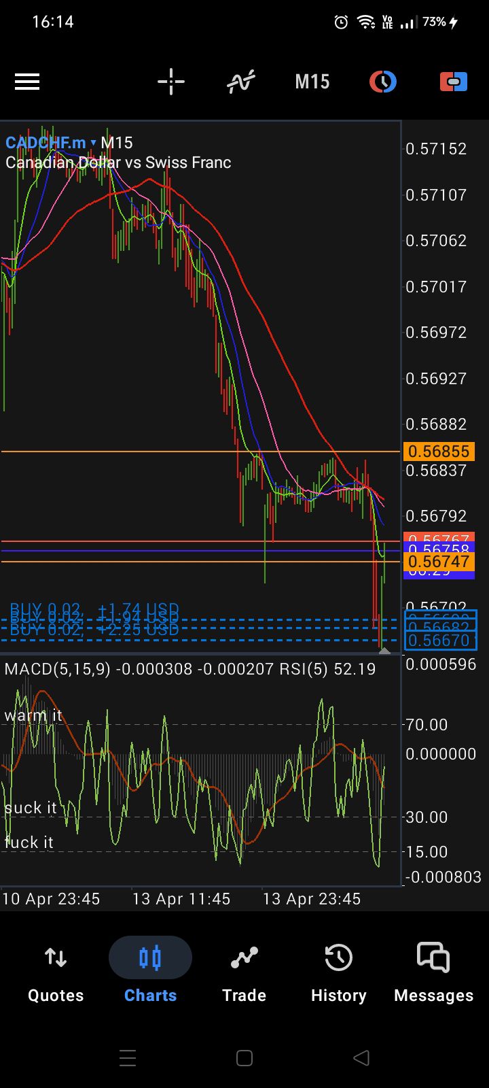Open the hamburger main menu

[x=27, y=82]
